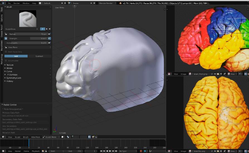Enable the Accumulate checkbox
The height and width of the screenshot is (153, 249).
pyautogui.click(x=6, y=61)
